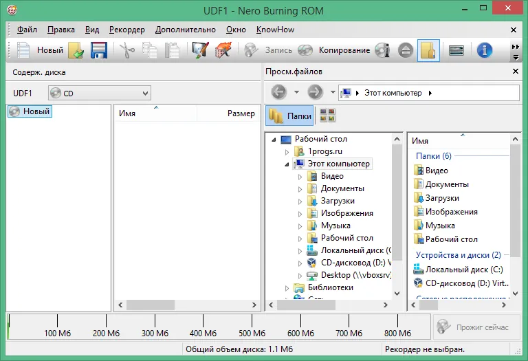Select Desktop (\\vboxsrv) network drive in tree

349,275
